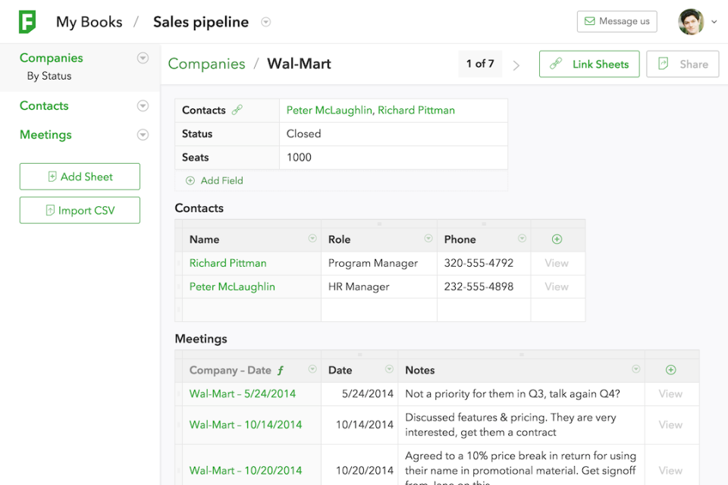This screenshot has width=728, height=485.
Task: Click the HR Manager cell
Action: click(x=379, y=286)
